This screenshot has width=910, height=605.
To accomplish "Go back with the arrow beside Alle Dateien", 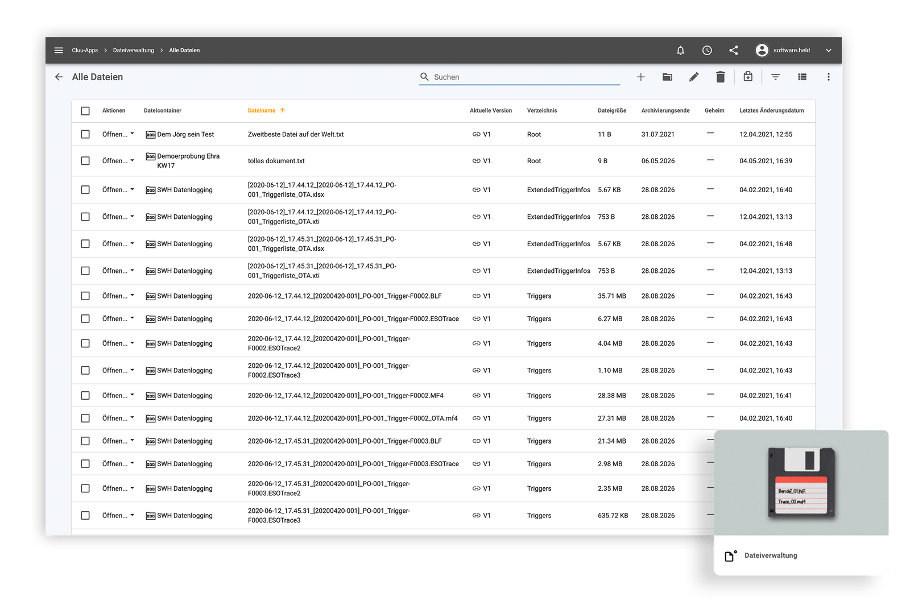I will (x=59, y=77).
